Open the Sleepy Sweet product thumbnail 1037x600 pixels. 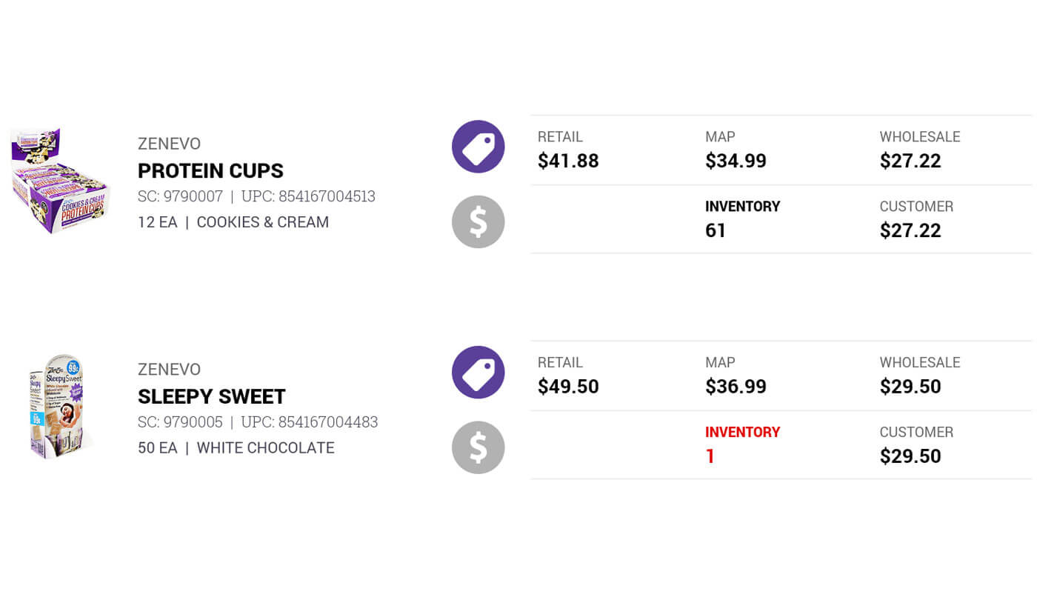(x=59, y=406)
